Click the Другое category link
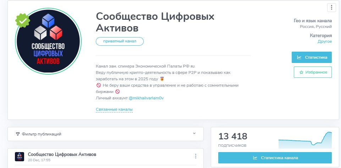341x168 pixels. (324, 41)
